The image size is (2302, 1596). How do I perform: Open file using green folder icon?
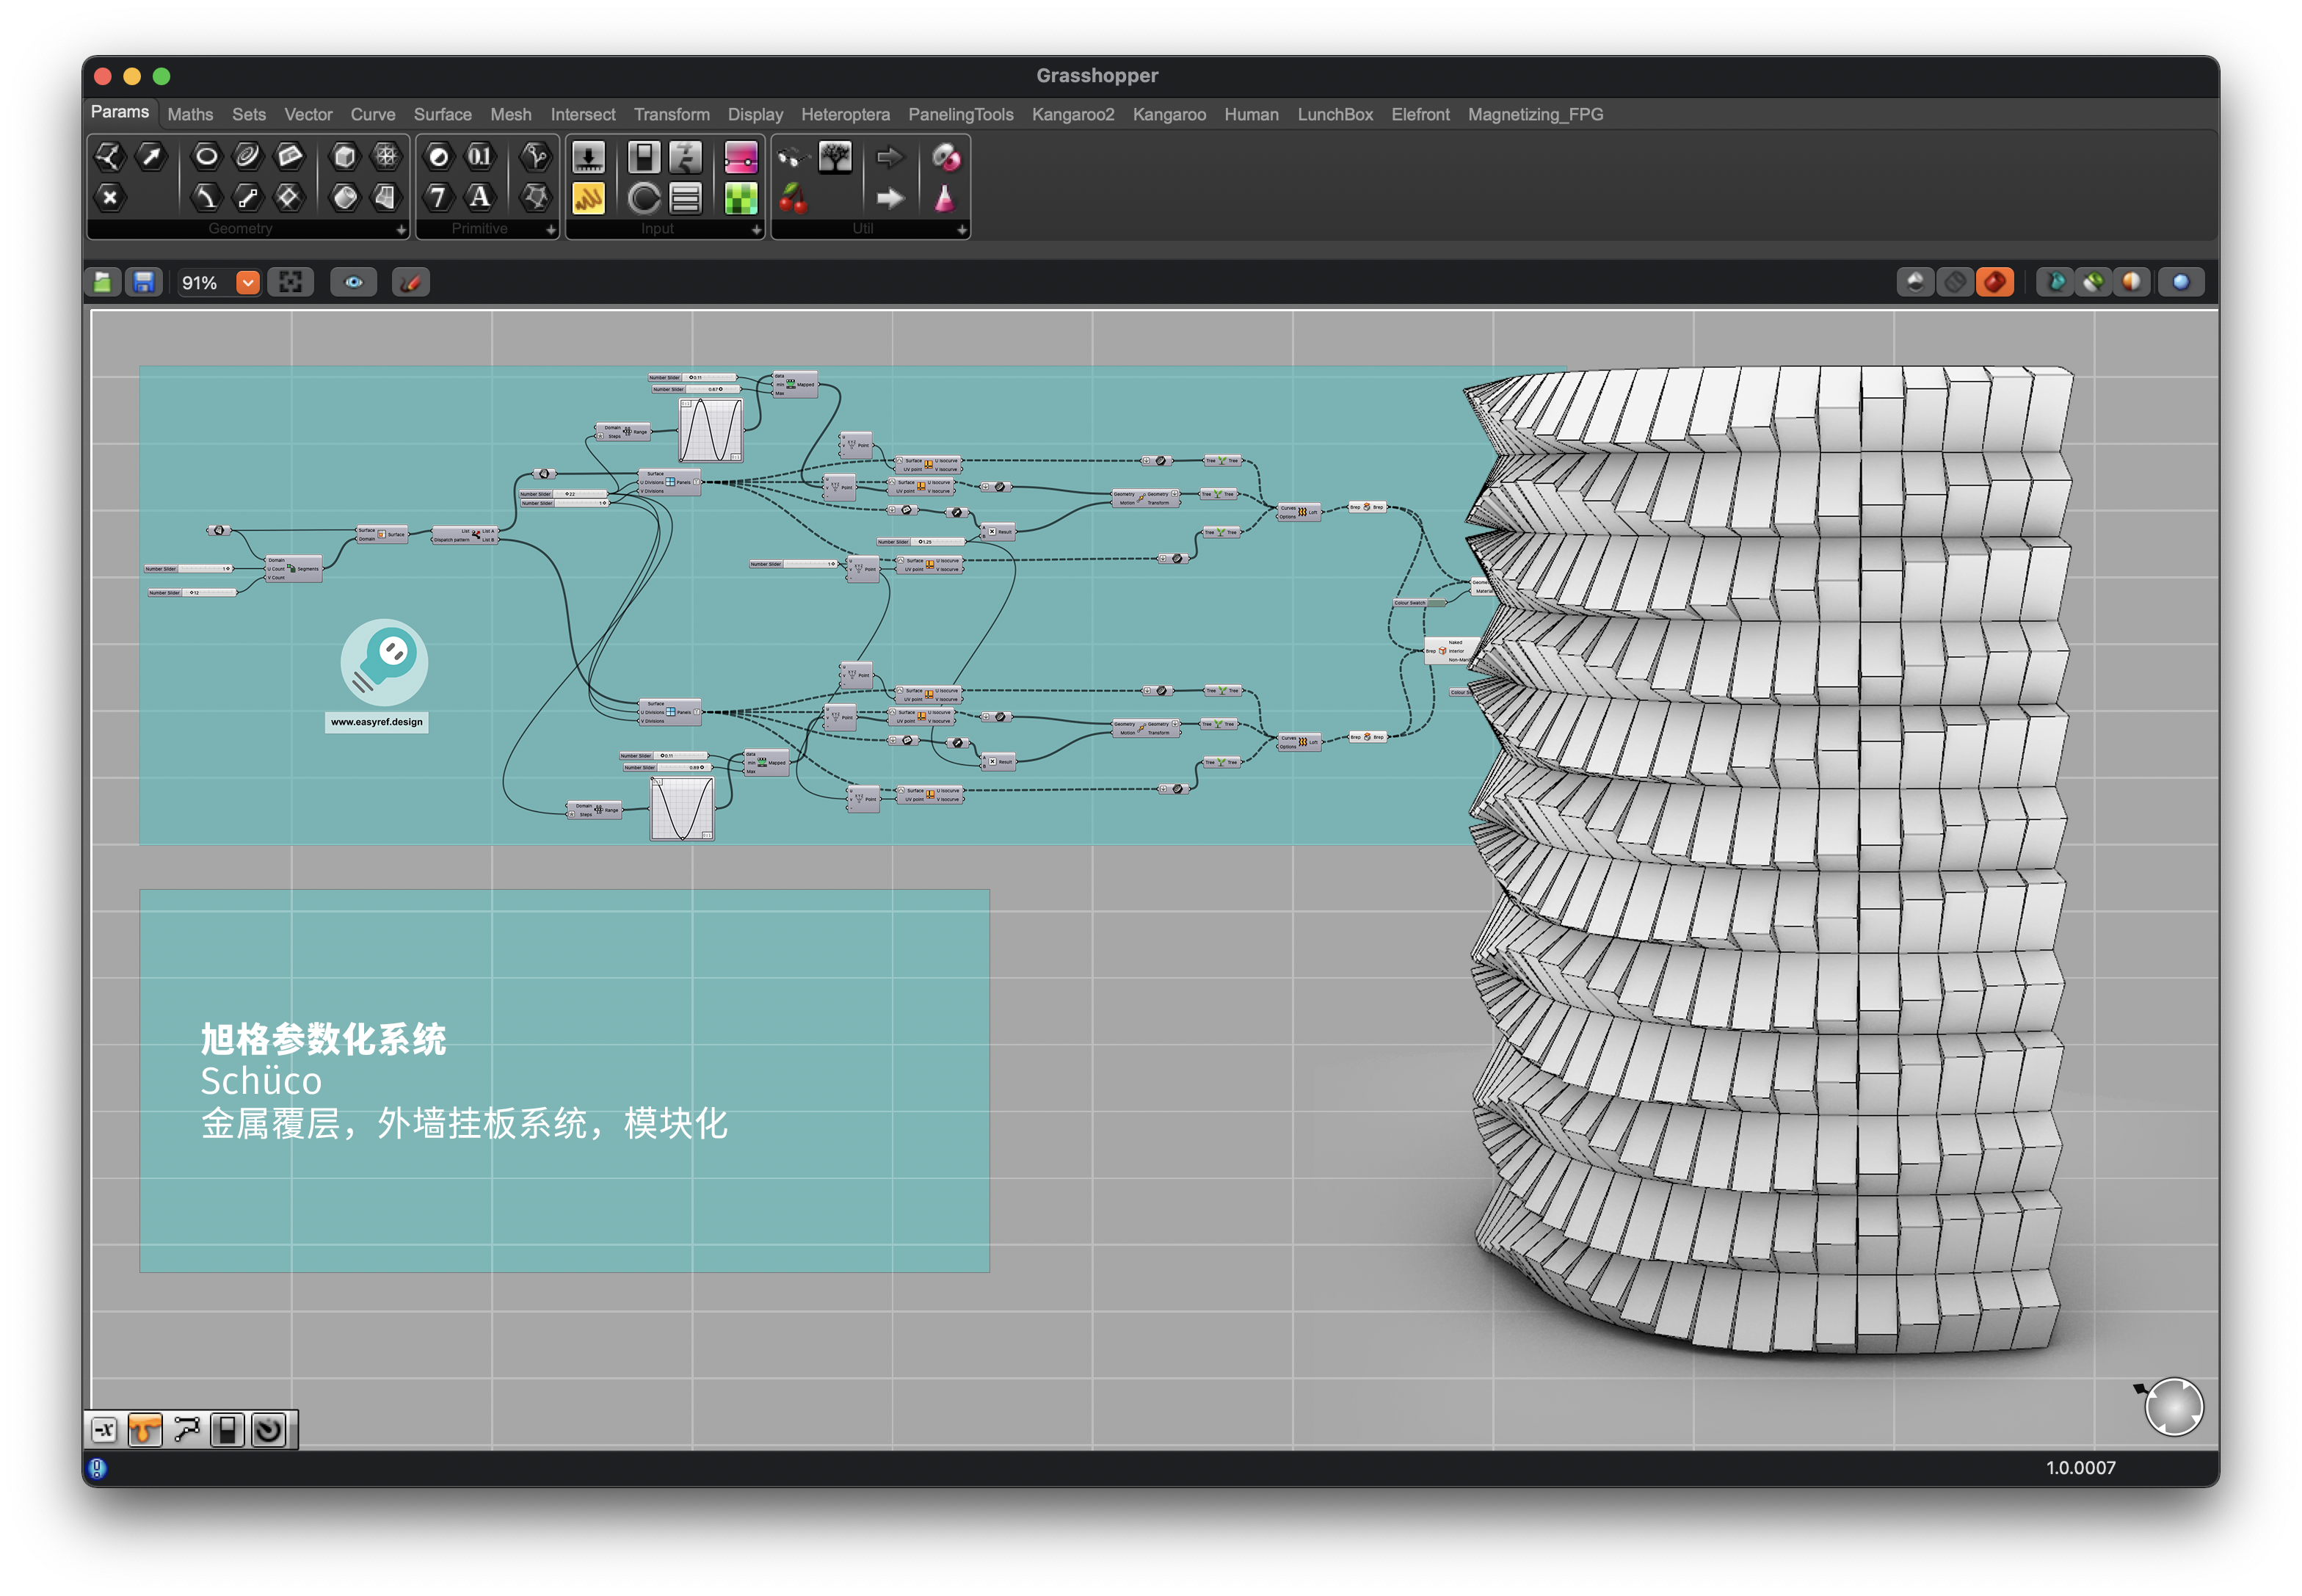pos(103,283)
